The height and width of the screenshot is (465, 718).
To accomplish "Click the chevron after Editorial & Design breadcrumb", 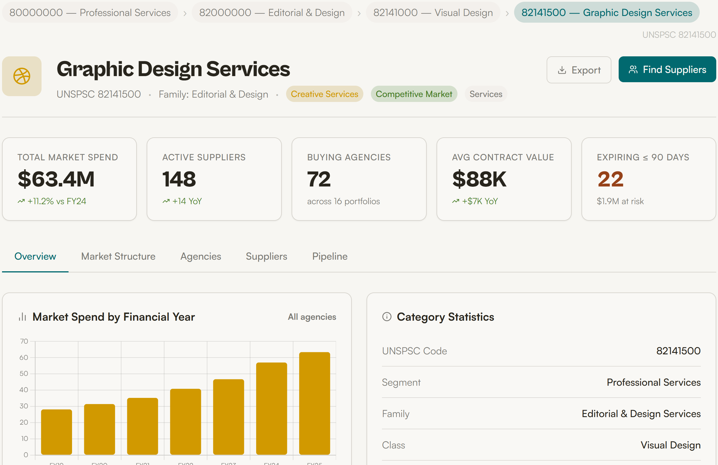I will 359,13.
